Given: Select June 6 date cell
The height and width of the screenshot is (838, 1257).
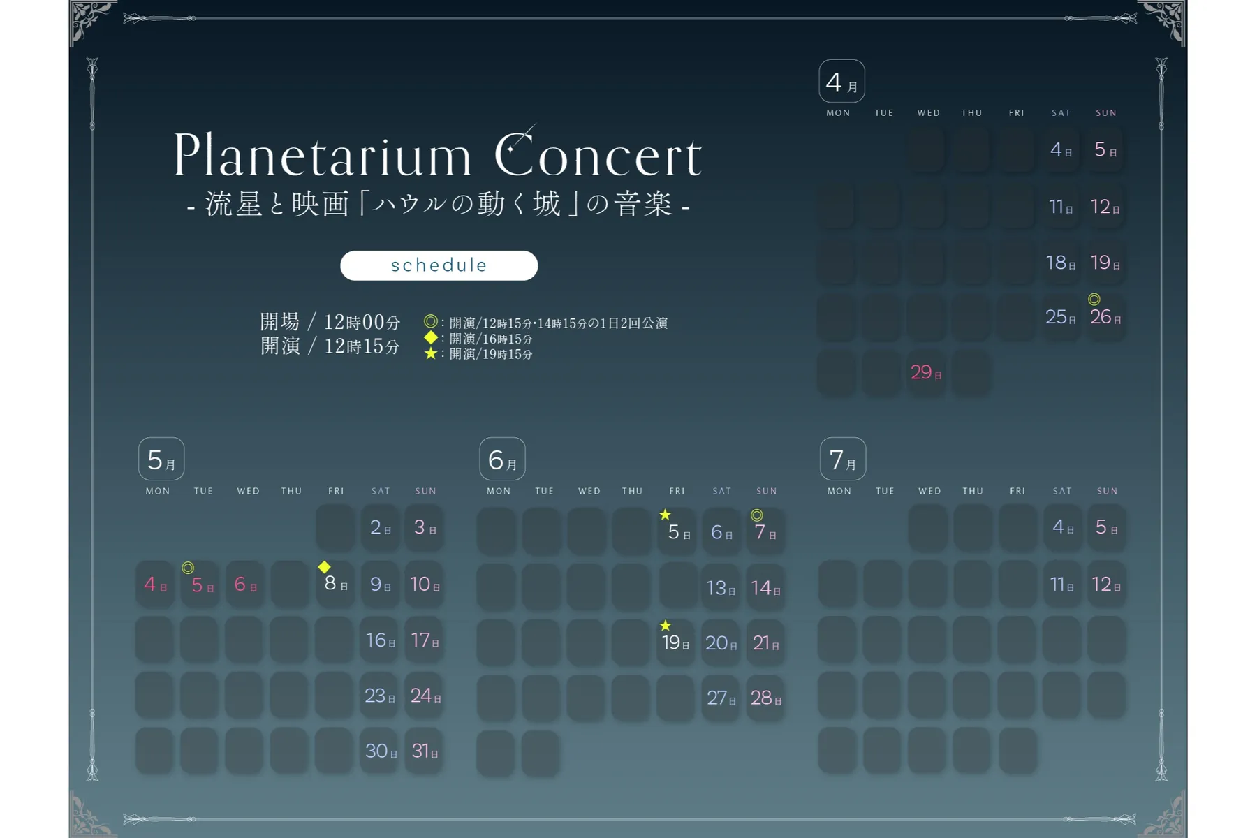Looking at the screenshot, I should point(721,531).
